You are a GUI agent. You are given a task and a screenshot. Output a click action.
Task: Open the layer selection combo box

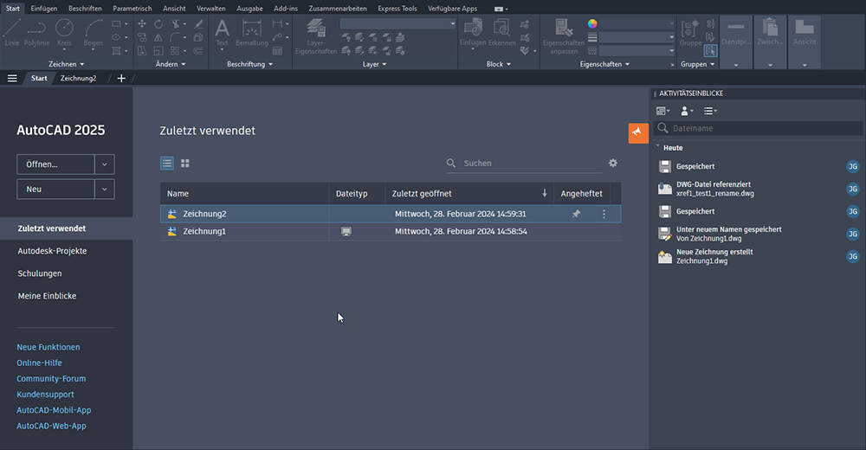click(397, 23)
